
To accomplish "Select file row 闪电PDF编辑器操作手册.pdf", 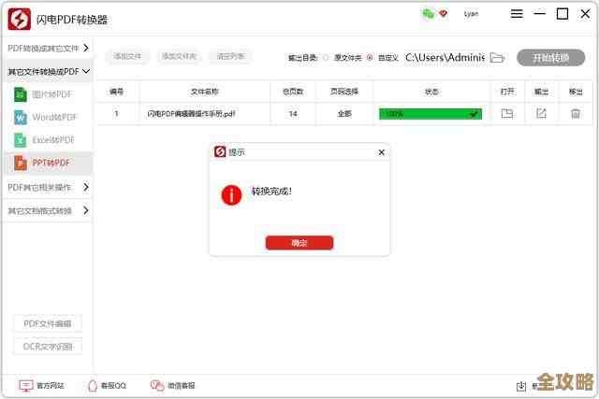I will tap(344, 114).
